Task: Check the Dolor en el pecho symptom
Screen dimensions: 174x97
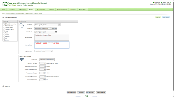Action: [x=4, y=29]
